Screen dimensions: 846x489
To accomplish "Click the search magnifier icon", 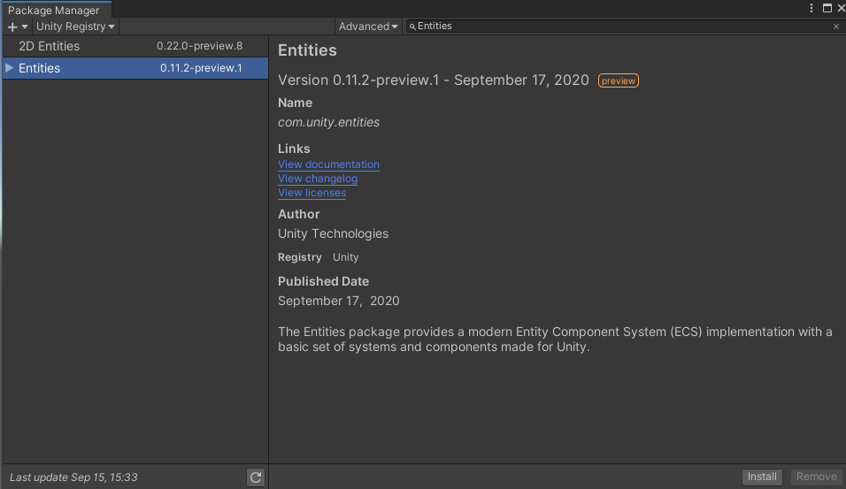I will pos(412,27).
